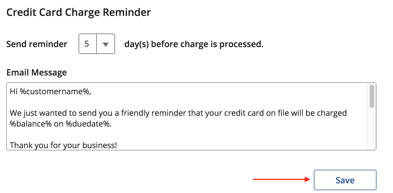Click the "Send reminder" label
This screenshot has height=193, width=393.
click(x=37, y=44)
